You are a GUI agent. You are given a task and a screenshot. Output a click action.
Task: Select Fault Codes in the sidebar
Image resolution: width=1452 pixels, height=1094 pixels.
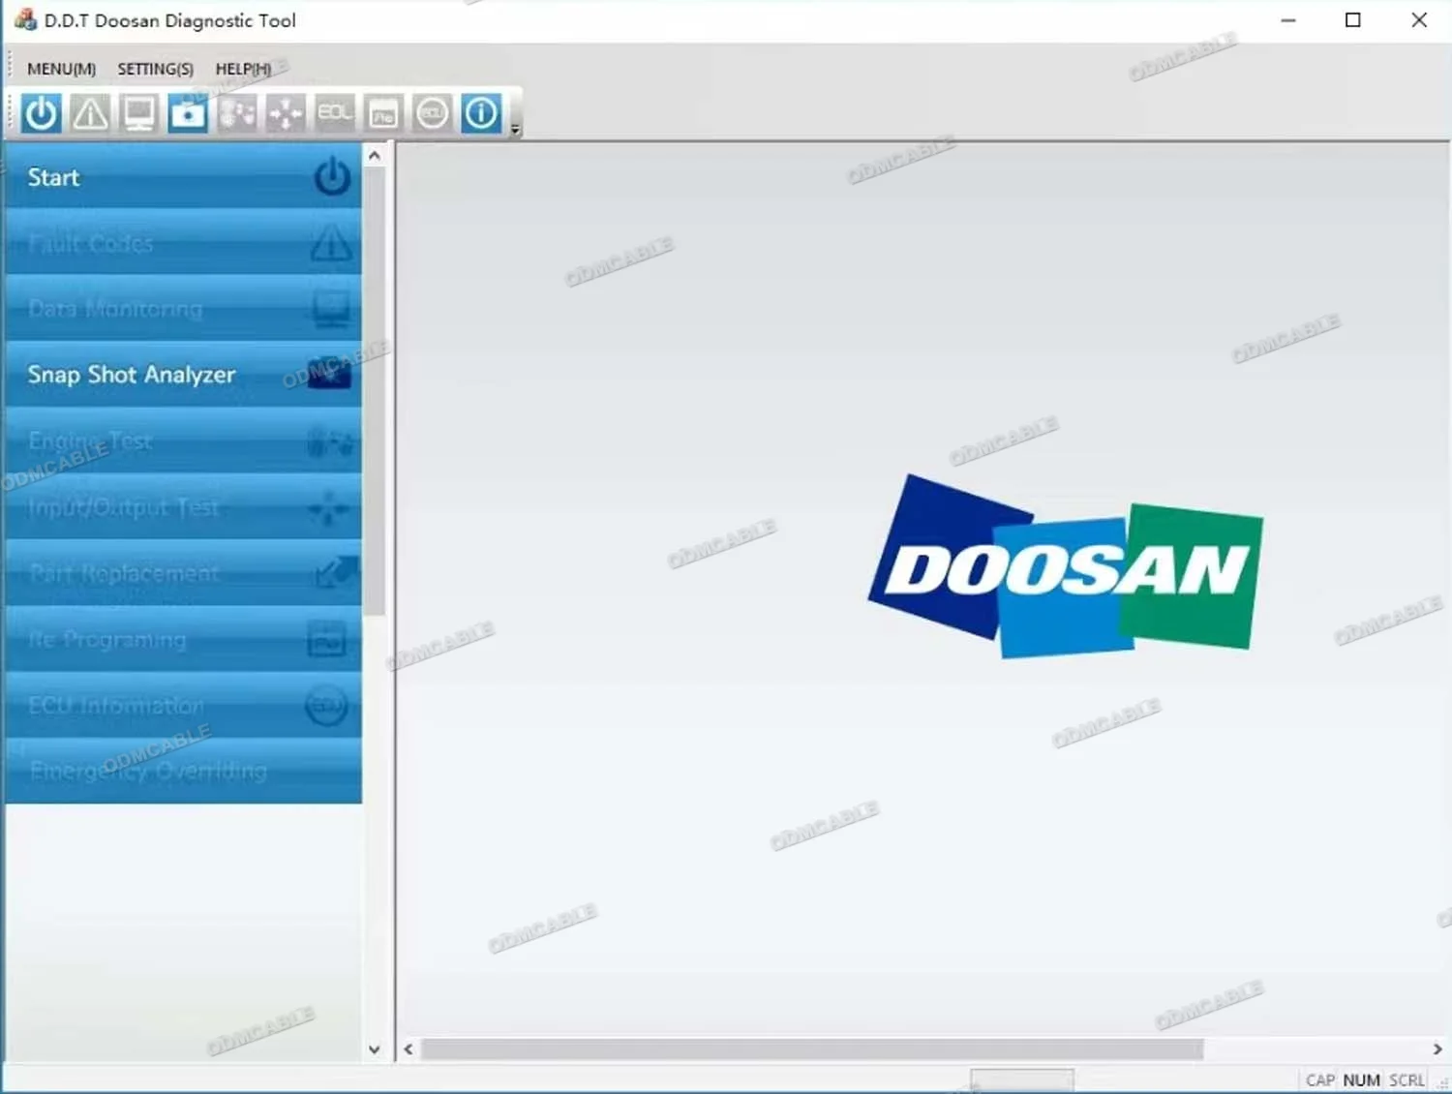[x=183, y=243]
